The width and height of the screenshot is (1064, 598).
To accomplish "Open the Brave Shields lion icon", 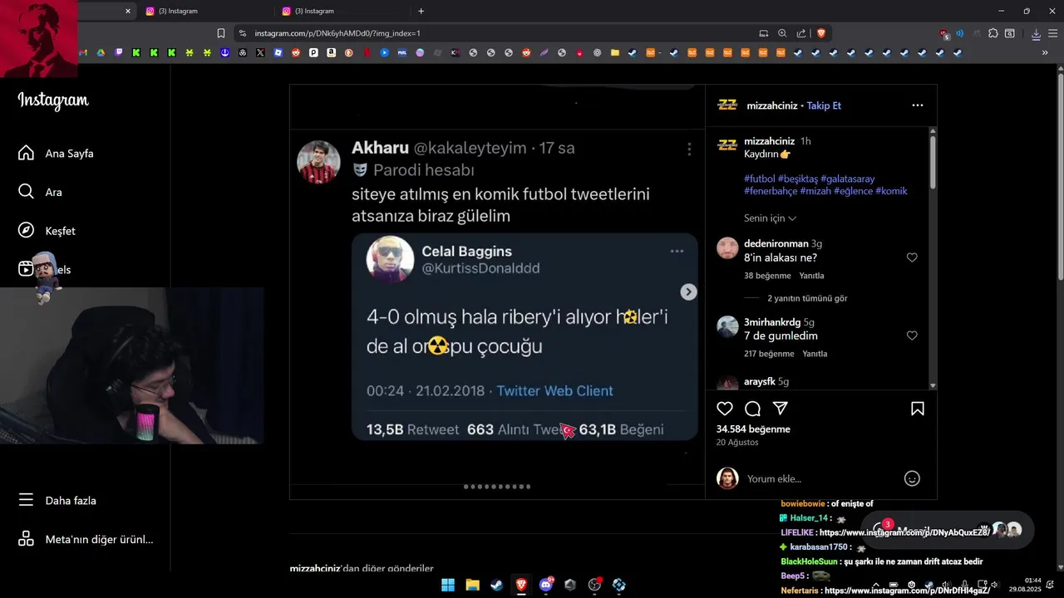I will click(821, 33).
